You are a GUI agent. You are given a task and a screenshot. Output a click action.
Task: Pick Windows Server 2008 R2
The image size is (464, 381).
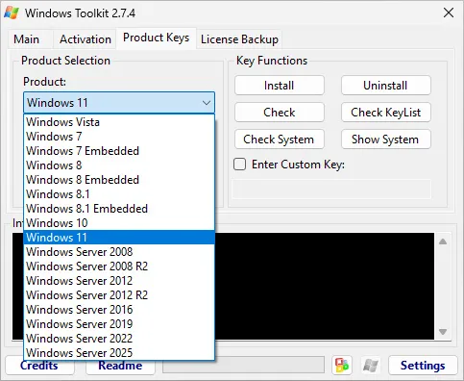click(x=119, y=267)
